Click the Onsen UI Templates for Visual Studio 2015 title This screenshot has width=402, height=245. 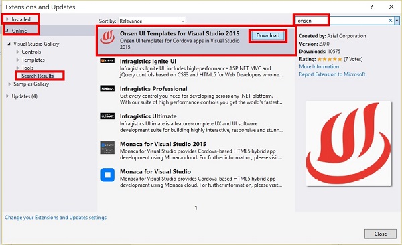tap(180, 33)
